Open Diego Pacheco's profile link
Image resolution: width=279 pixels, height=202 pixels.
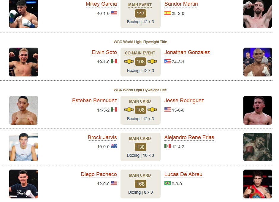(99, 174)
